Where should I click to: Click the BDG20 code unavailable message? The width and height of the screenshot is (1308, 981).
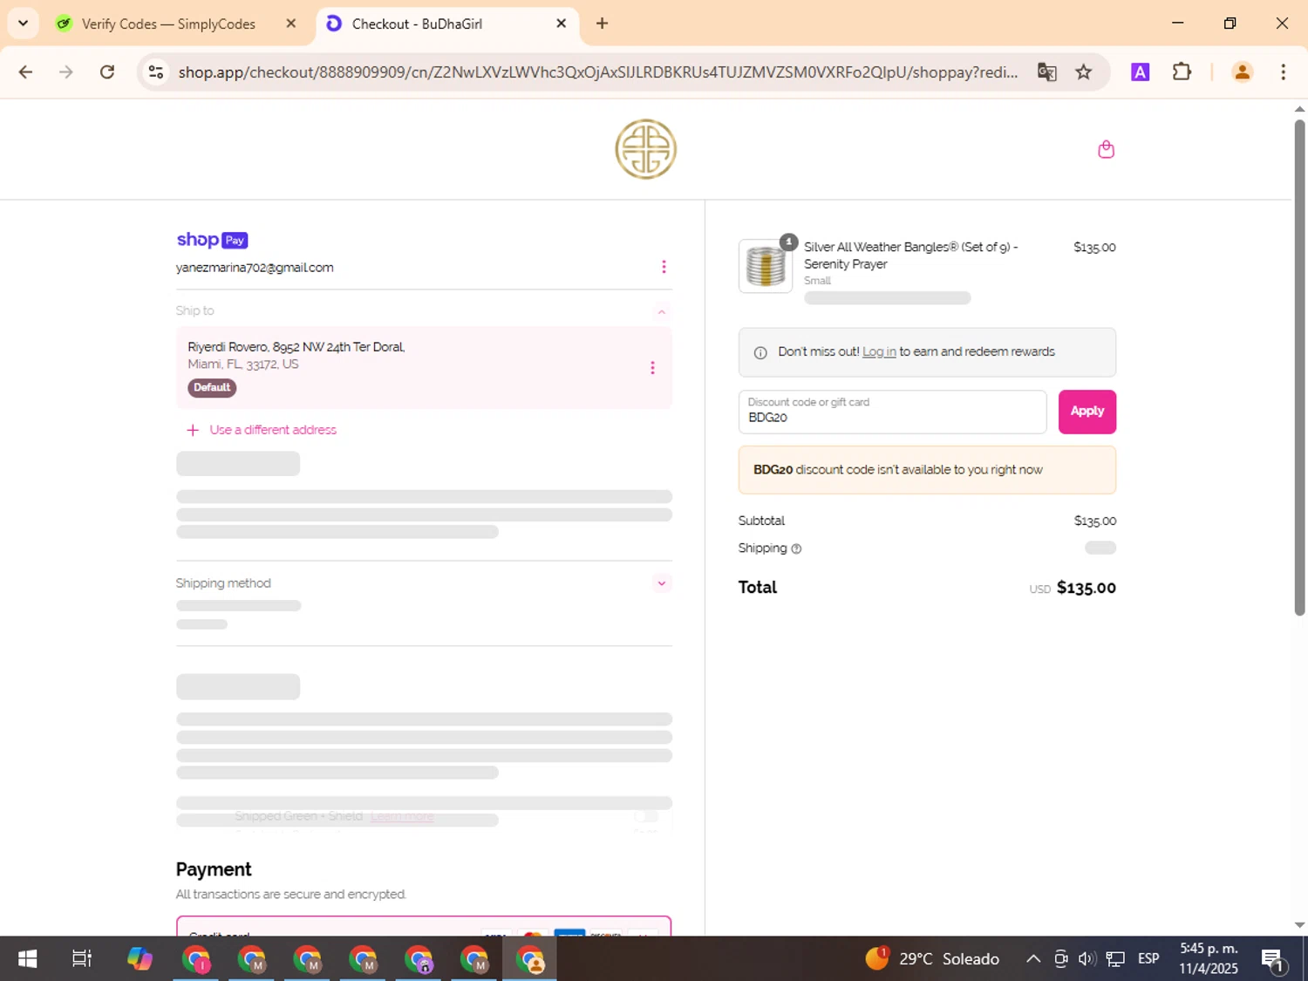pyautogui.click(x=927, y=470)
